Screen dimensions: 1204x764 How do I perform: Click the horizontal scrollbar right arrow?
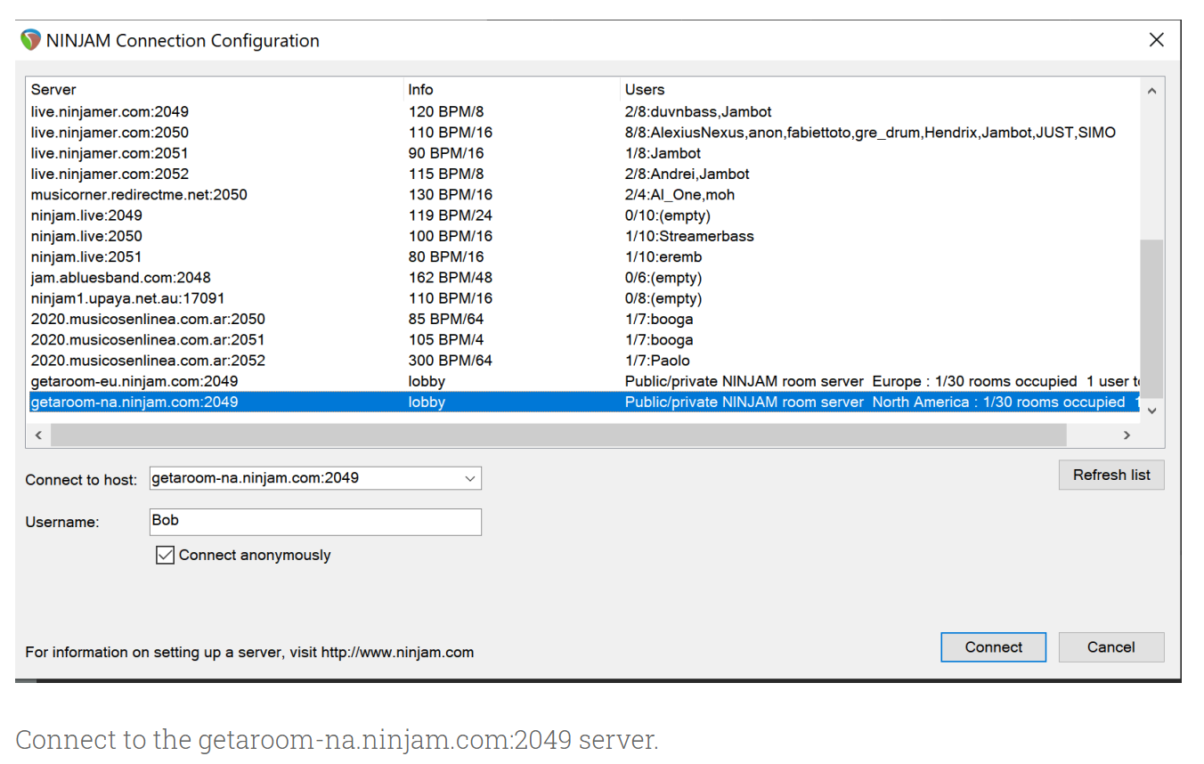click(x=1127, y=435)
